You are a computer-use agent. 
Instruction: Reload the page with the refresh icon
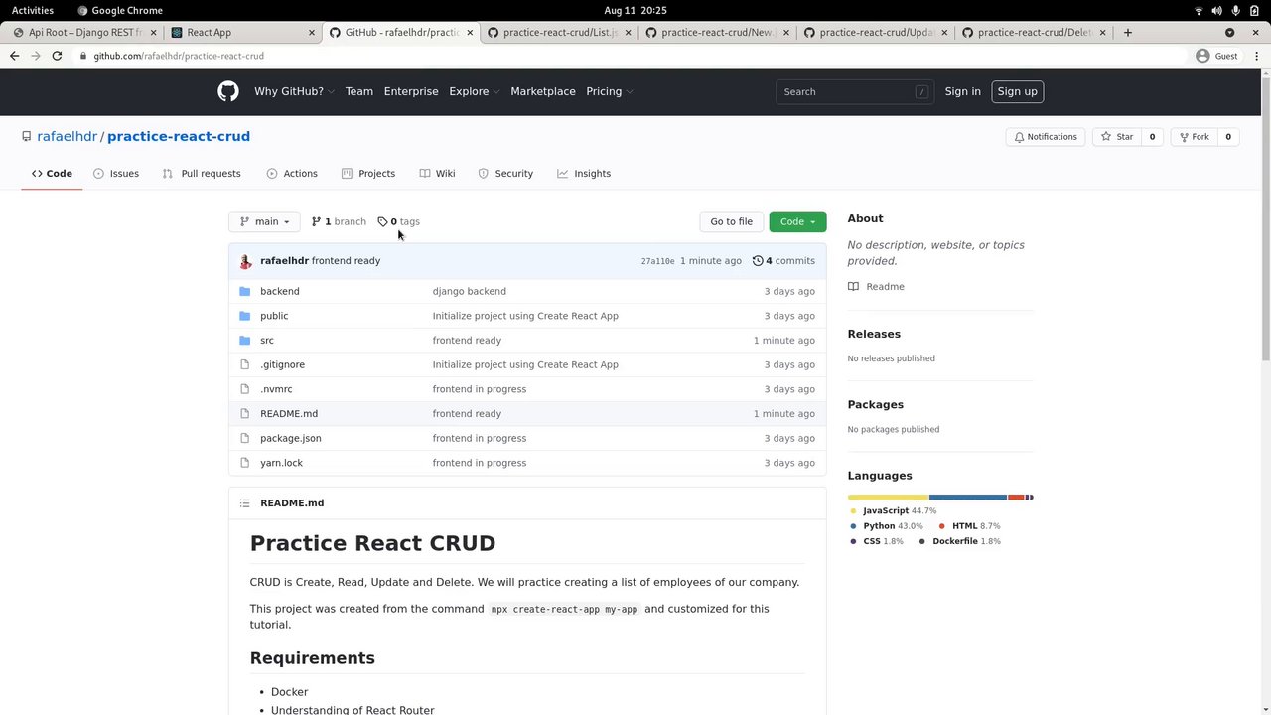click(x=57, y=56)
